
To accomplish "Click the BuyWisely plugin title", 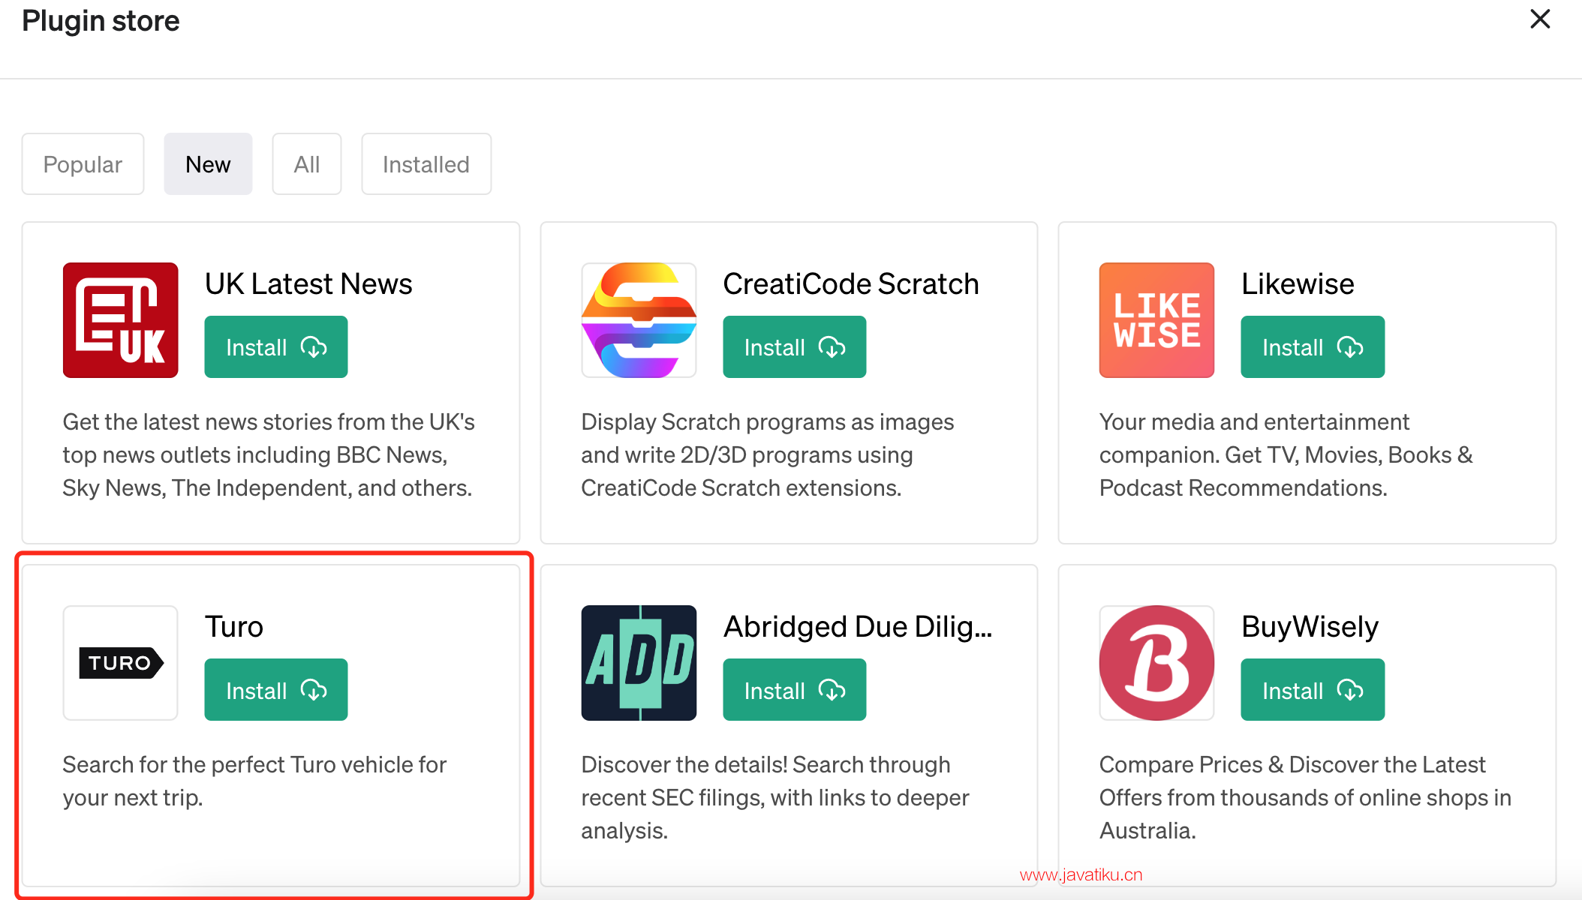I will pyautogui.click(x=1310, y=627).
